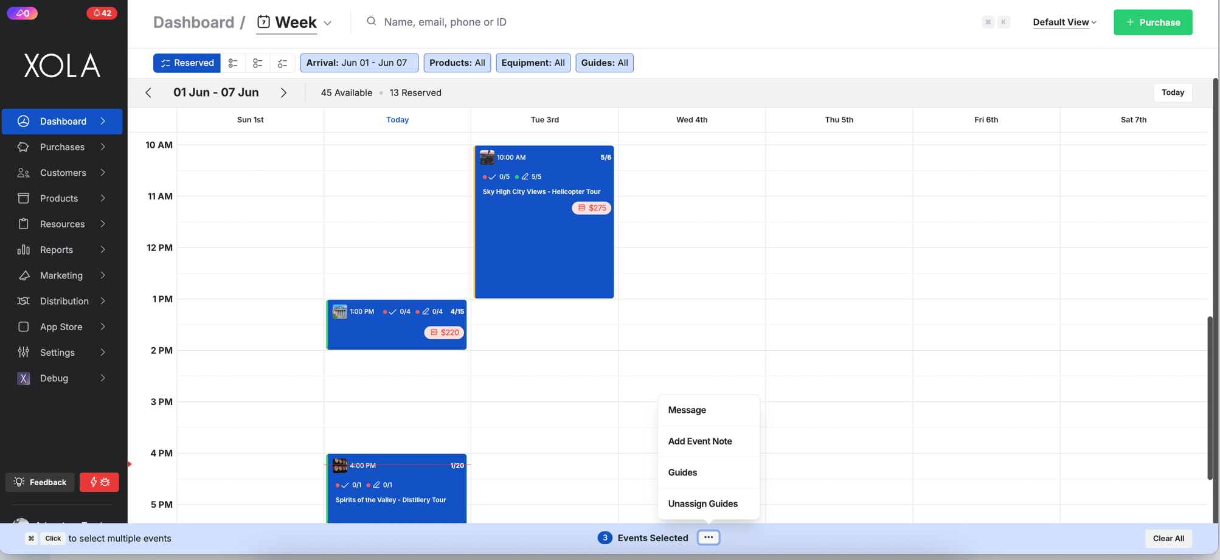
Task: Select Purchases in the sidebar
Action: [x=61, y=147]
